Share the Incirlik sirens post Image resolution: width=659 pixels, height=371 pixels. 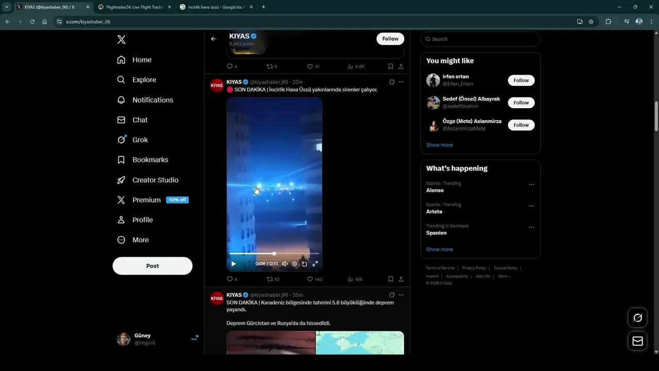click(401, 279)
